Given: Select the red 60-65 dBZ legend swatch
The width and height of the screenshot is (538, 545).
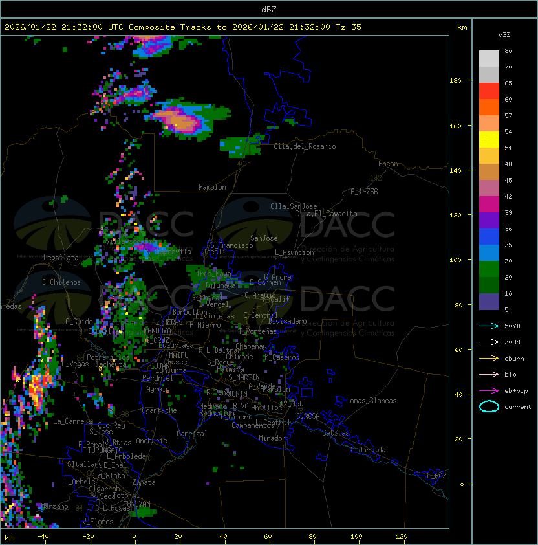Looking at the screenshot, I should [x=489, y=91].
